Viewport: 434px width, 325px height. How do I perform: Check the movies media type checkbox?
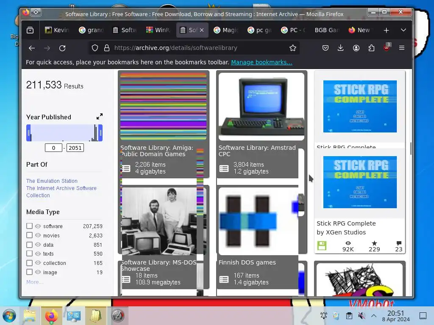click(29, 235)
